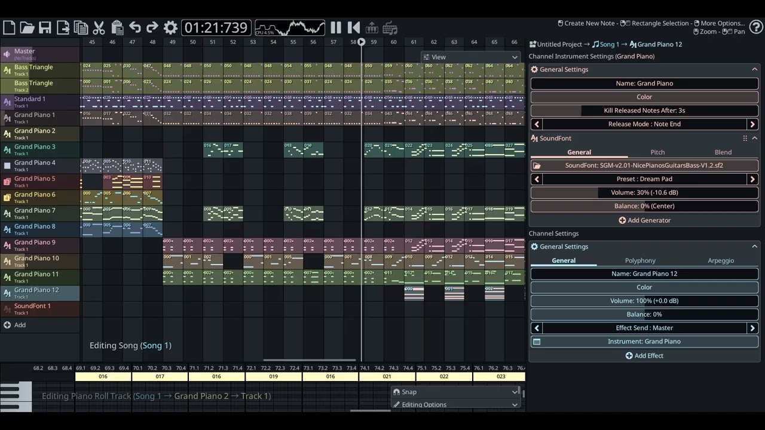Open the View dropdown

click(470, 57)
